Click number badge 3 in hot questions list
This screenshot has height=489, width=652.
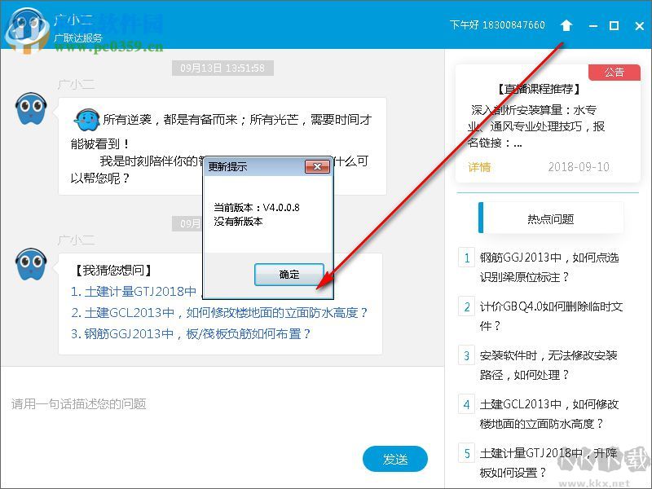tap(466, 355)
